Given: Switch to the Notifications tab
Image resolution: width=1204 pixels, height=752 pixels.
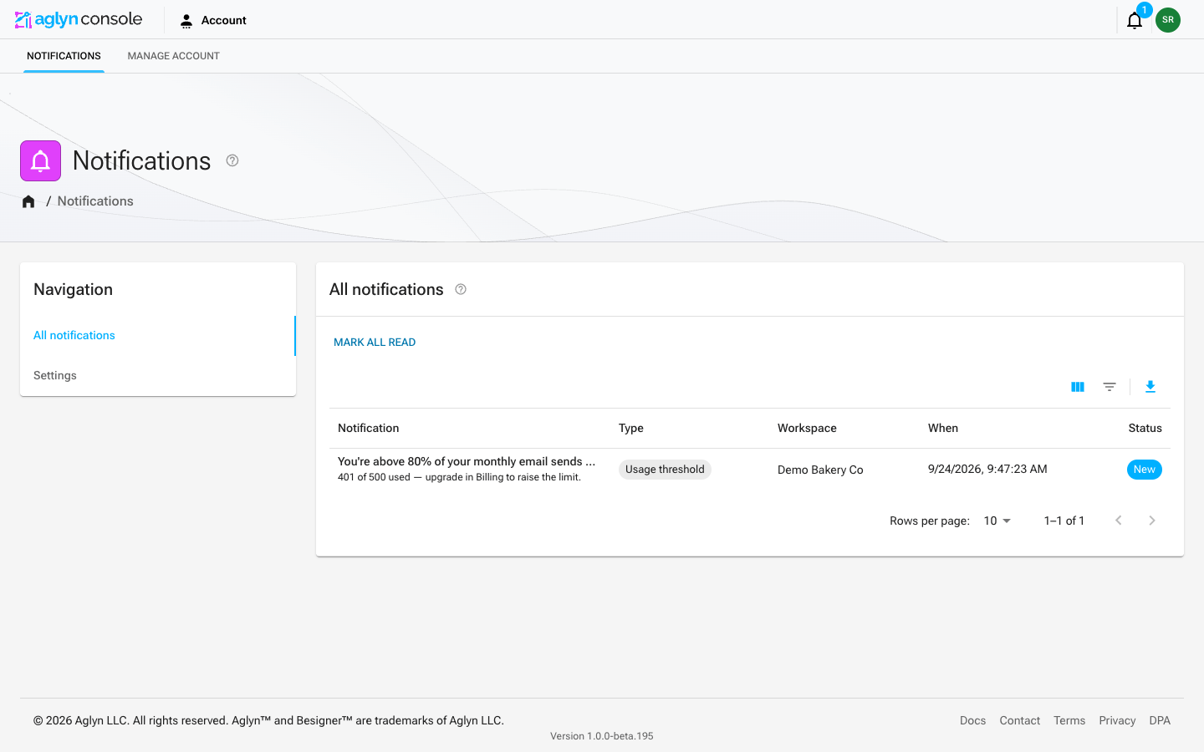Looking at the screenshot, I should [64, 56].
